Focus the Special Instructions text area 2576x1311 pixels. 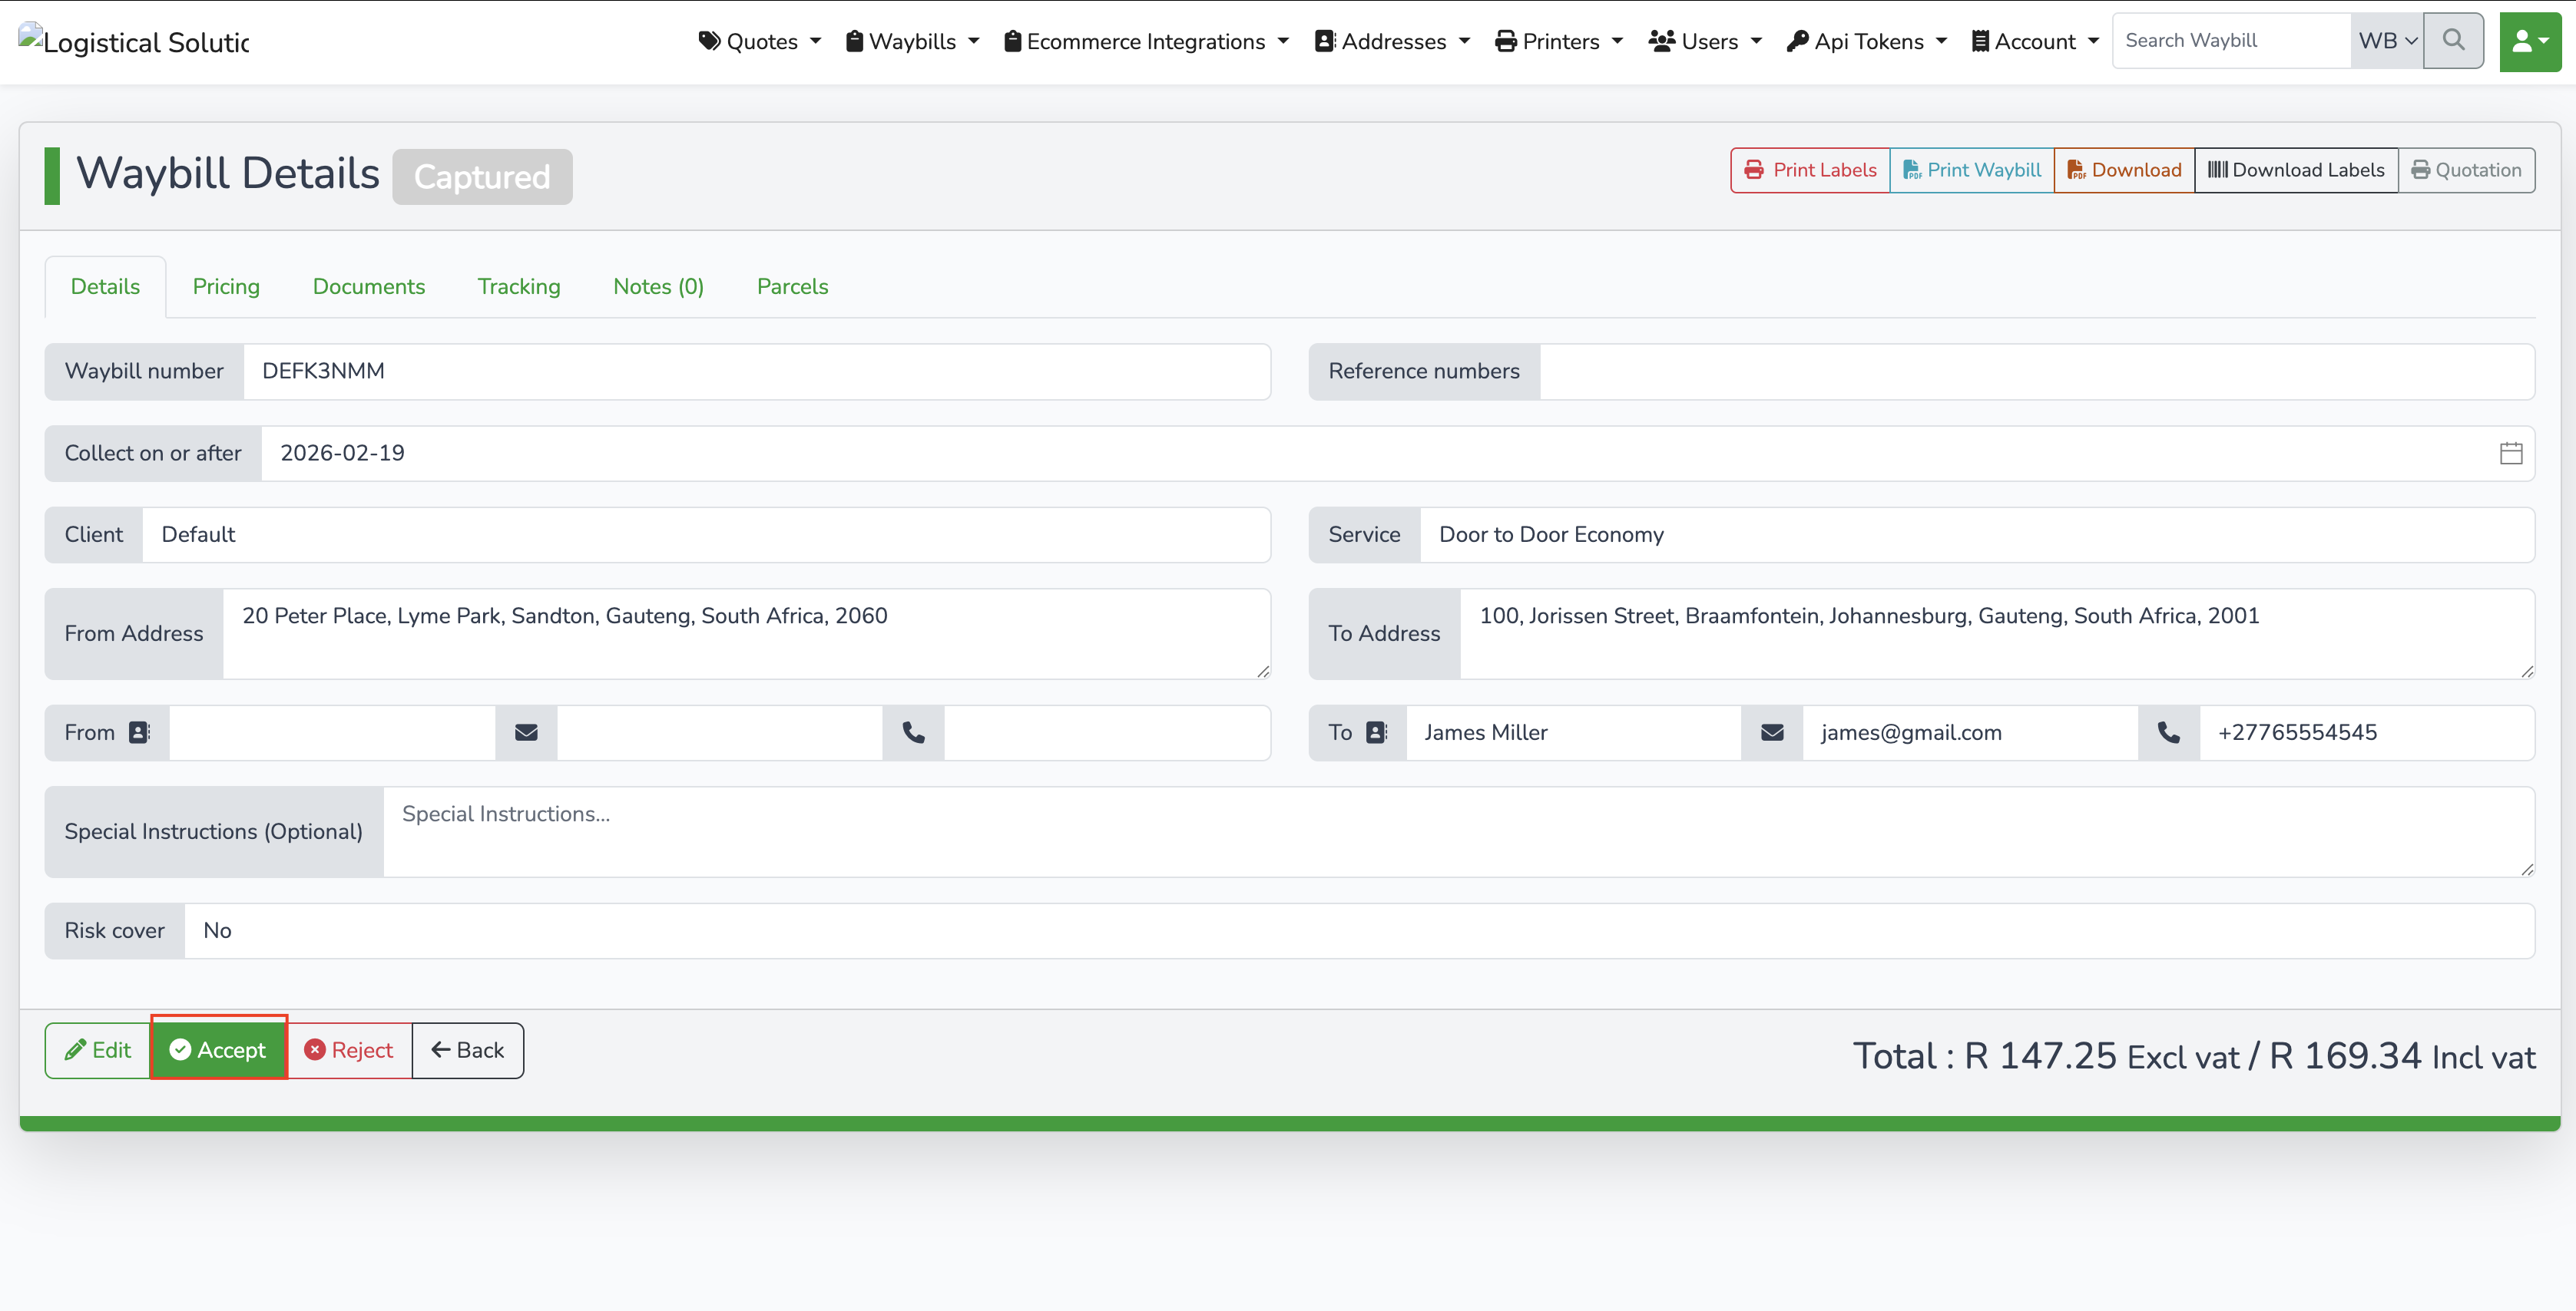coord(1457,831)
